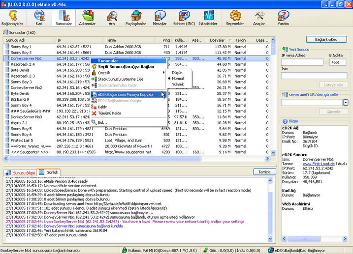Open the www.First-Load.de link

(x=319, y=164)
